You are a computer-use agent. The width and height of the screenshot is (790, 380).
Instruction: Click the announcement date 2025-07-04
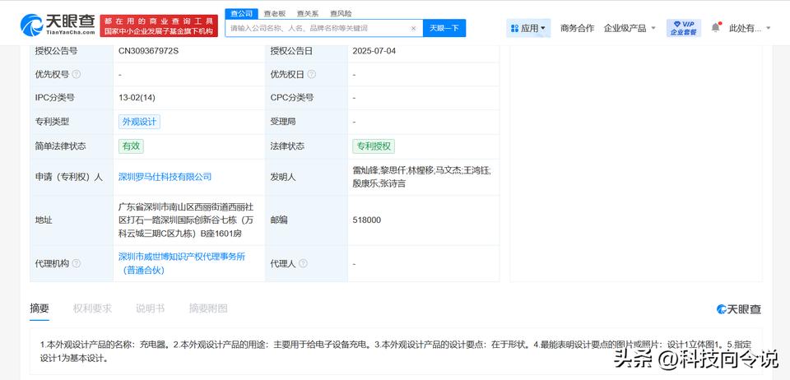pos(374,51)
